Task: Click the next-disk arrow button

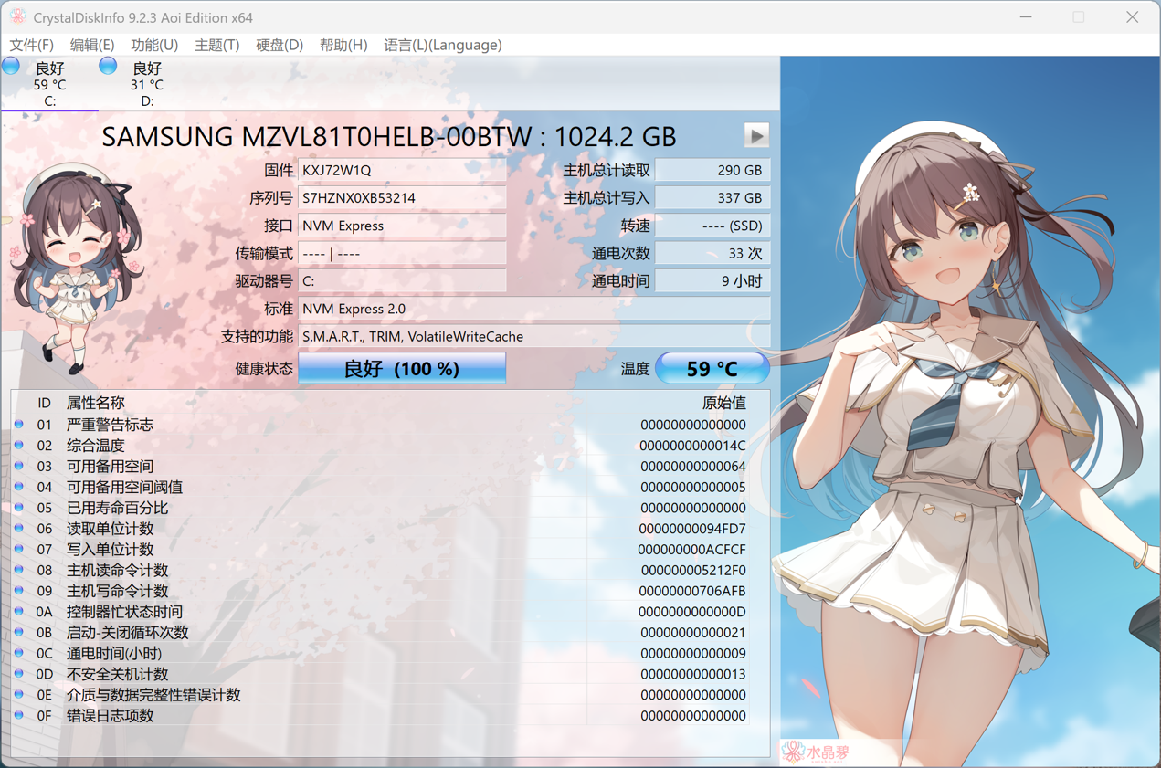Action: [x=756, y=135]
